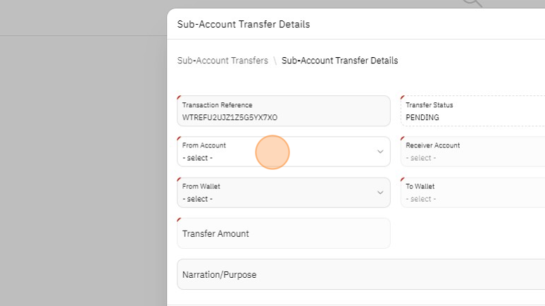This screenshot has height=306, width=545.
Task: Click the dialog title Sub-Account Transfer Details
Action: click(x=244, y=24)
